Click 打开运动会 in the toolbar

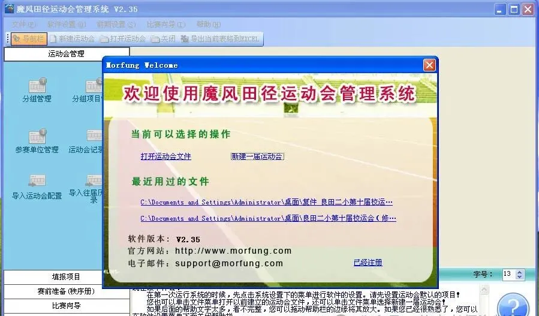123,39
